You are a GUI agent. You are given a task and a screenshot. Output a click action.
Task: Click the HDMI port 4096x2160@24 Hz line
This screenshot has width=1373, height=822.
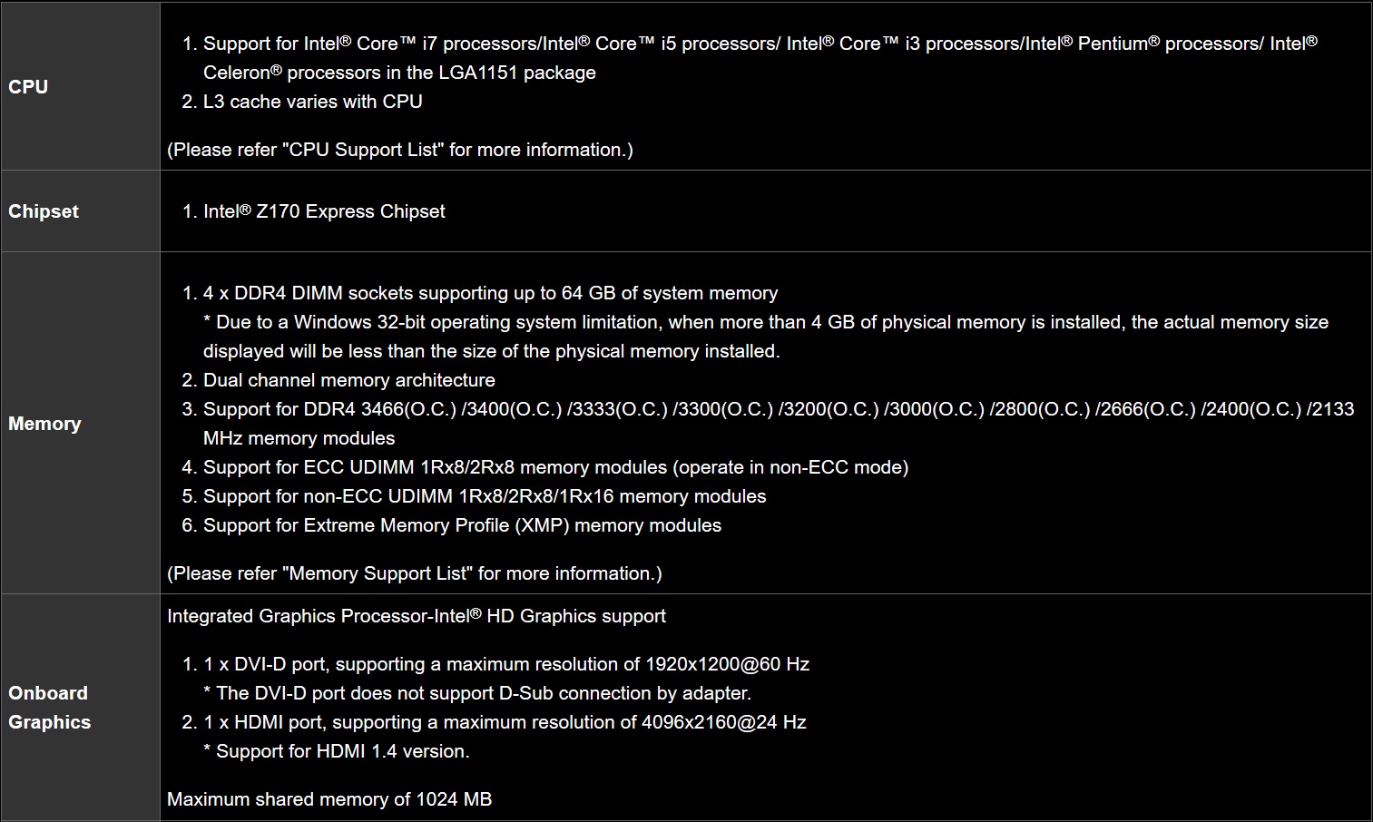coord(504,722)
